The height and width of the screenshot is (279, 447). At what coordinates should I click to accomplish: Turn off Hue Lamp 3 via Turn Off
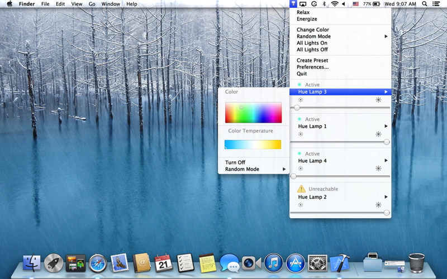tap(235, 162)
